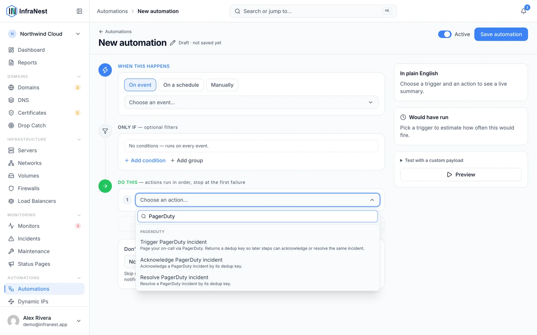
Task: Click the Would have run clock icon
Action: 403,117
